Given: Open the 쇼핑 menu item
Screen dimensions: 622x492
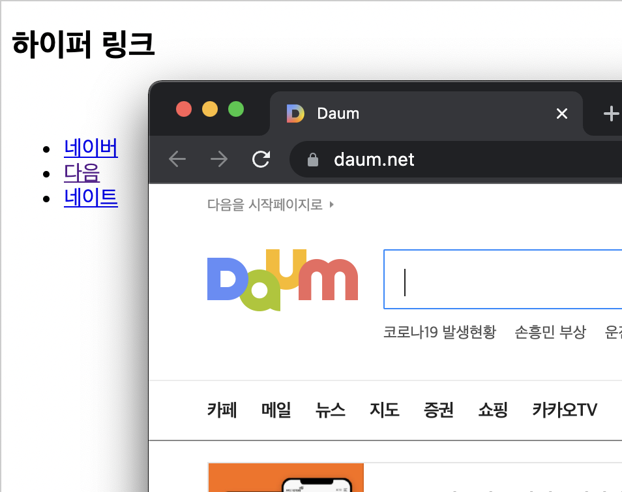Looking at the screenshot, I should tap(493, 410).
